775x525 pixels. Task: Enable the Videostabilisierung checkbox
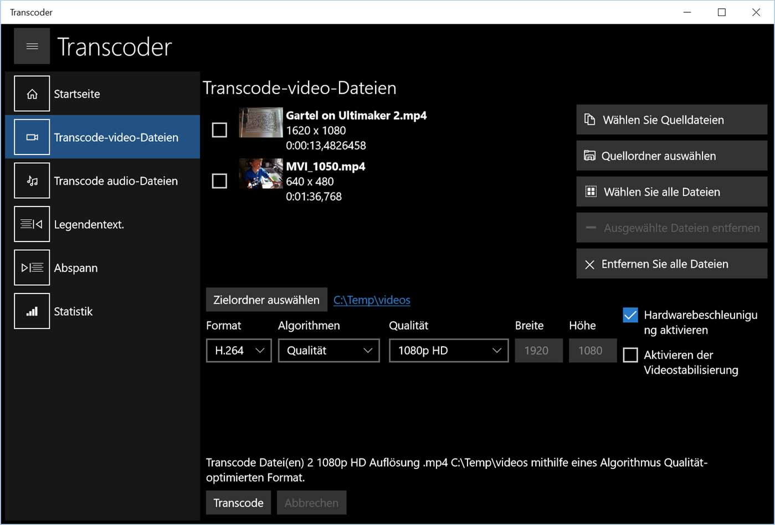[630, 355]
